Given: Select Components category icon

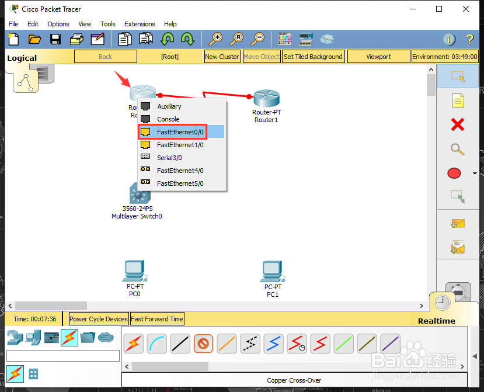Looking at the screenshot, I should tap(51, 337).
